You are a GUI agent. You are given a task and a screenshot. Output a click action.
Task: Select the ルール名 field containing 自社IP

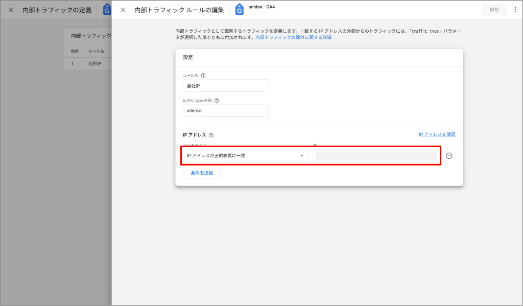pyautogui.click(x=226, y=85)
